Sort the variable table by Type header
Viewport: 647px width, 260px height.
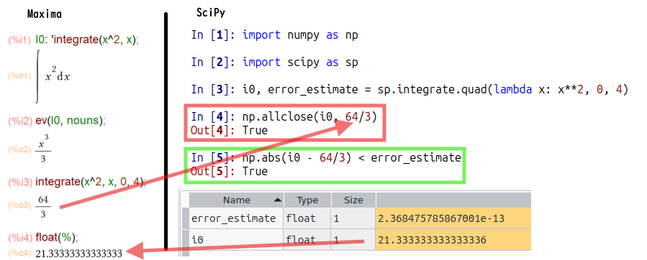click(x=307, y=200)
